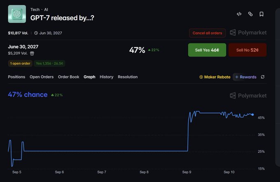Click the 35% y-axis label
The image size is (280, 182).
point(261,135)
